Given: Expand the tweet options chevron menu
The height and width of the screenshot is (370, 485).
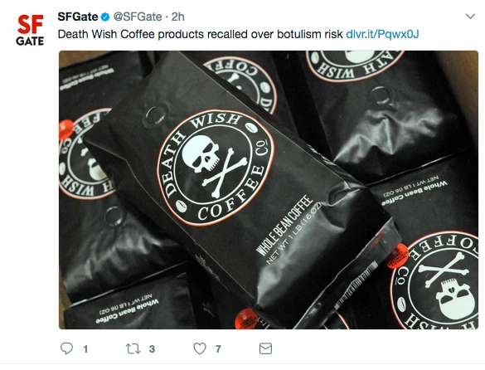Looking at the screenshot, I should point(470,16).
